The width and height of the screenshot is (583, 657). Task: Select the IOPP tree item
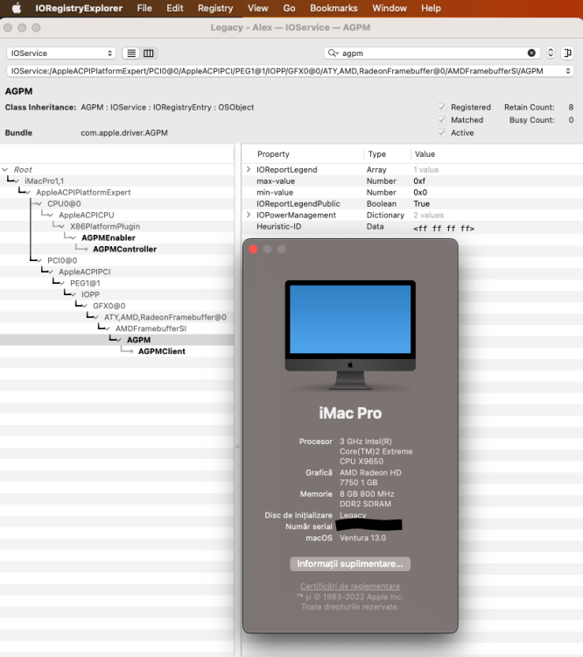[x=90, y=294]
